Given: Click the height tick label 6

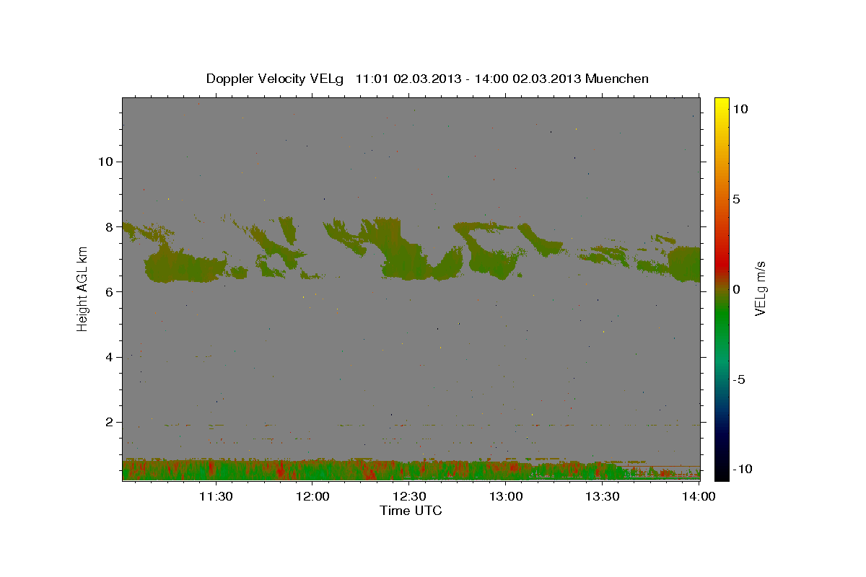Looking at the screenshot, I should 108,291.
